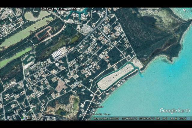Click the latitude 21°48'20.17" N readout

coord(130,118)
